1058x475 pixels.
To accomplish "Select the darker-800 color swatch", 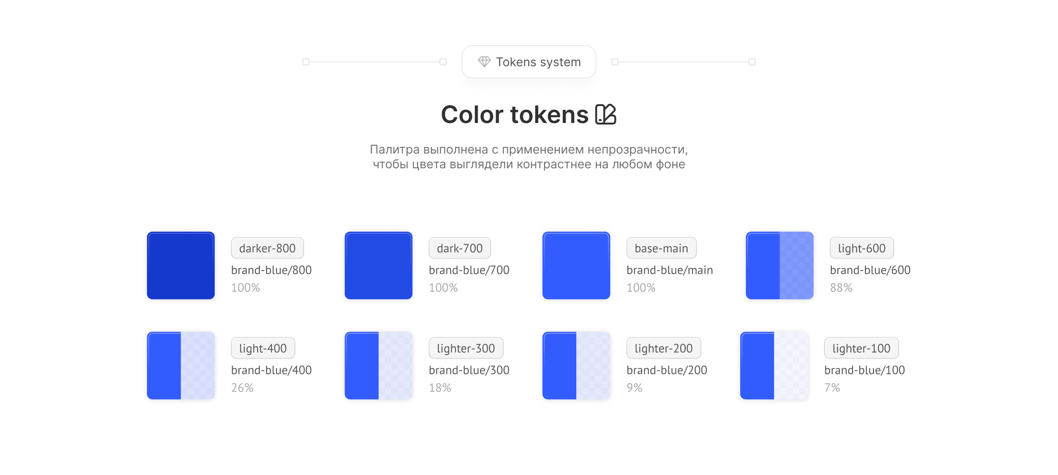I will point(181,265).
